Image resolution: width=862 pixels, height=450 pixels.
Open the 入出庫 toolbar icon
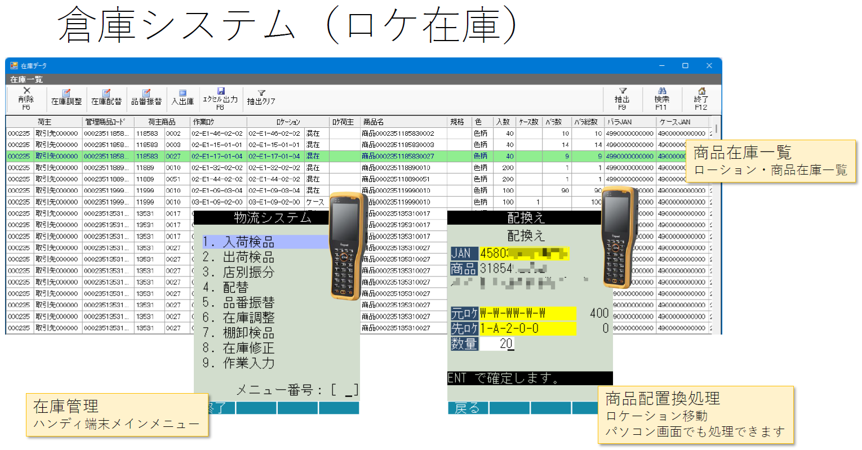click(x=183, y=94)
